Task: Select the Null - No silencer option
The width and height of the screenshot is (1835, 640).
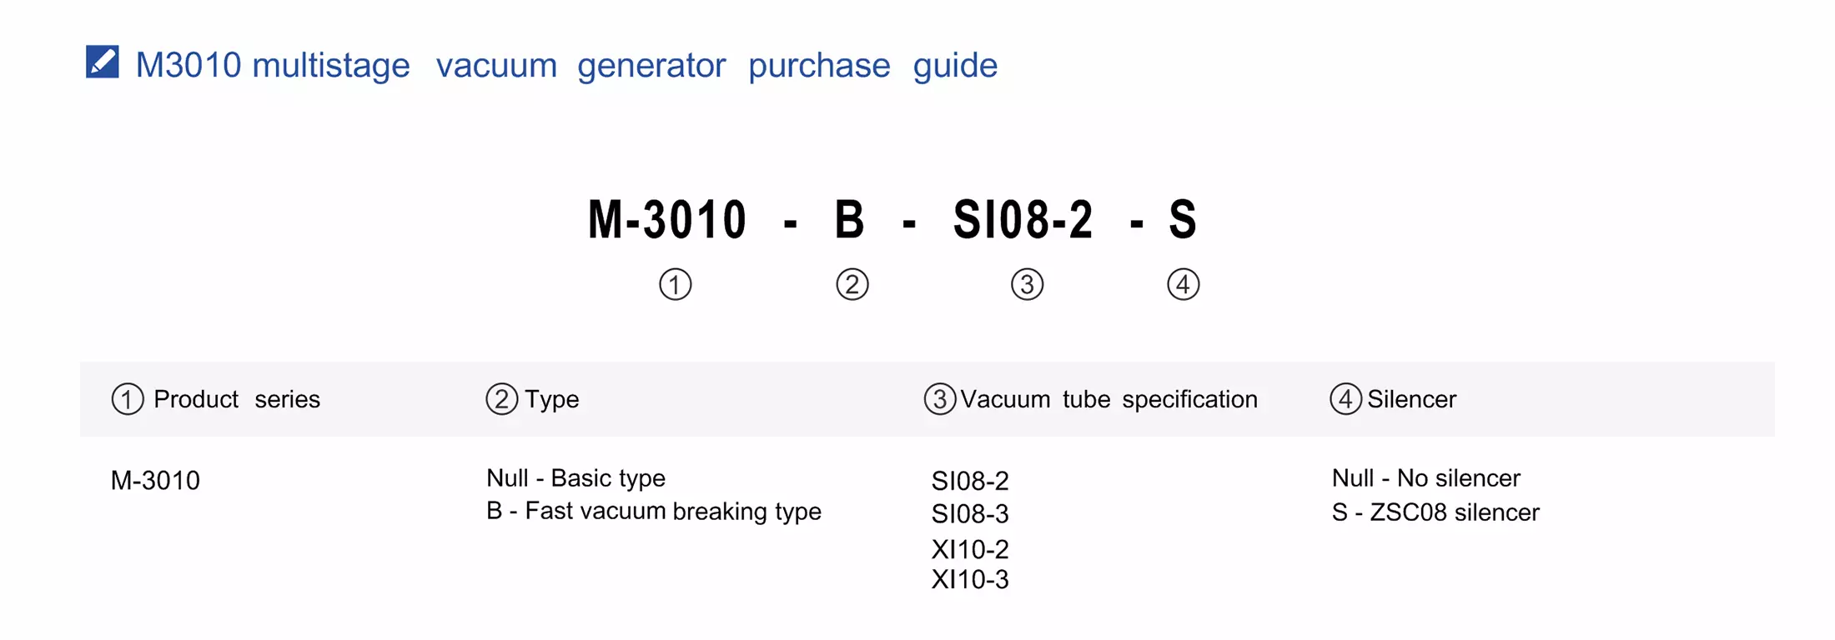Action: (1425, 478)
